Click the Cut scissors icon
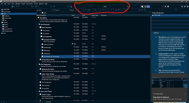The height and width of the screenshot is (103, 189). click(x=142, y=10)
